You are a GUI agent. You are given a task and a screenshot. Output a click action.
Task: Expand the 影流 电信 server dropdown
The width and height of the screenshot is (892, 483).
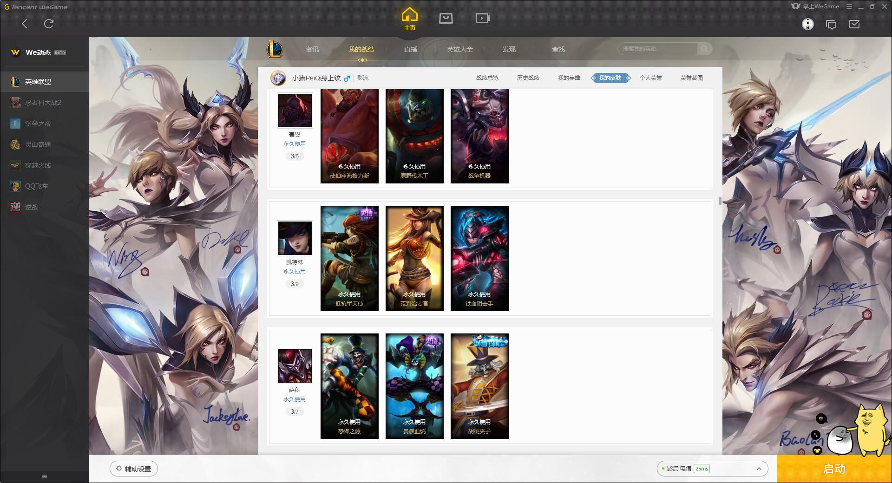pos(712,469)
